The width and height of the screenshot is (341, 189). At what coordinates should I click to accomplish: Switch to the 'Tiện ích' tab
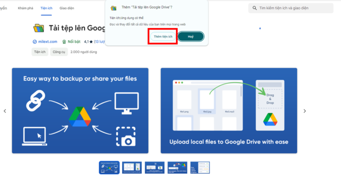pyautogui.click(x=47, y=8)
